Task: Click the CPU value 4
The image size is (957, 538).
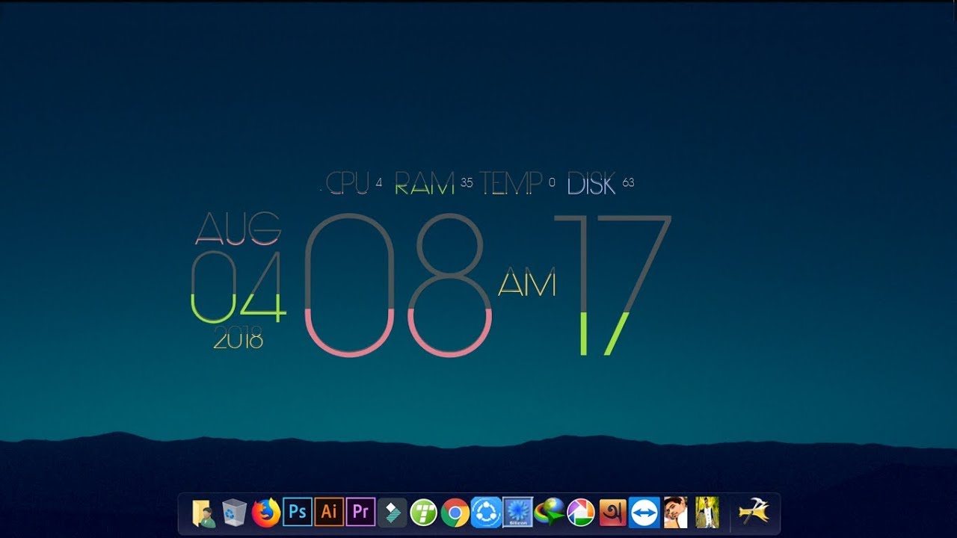Action: (379, 182)
